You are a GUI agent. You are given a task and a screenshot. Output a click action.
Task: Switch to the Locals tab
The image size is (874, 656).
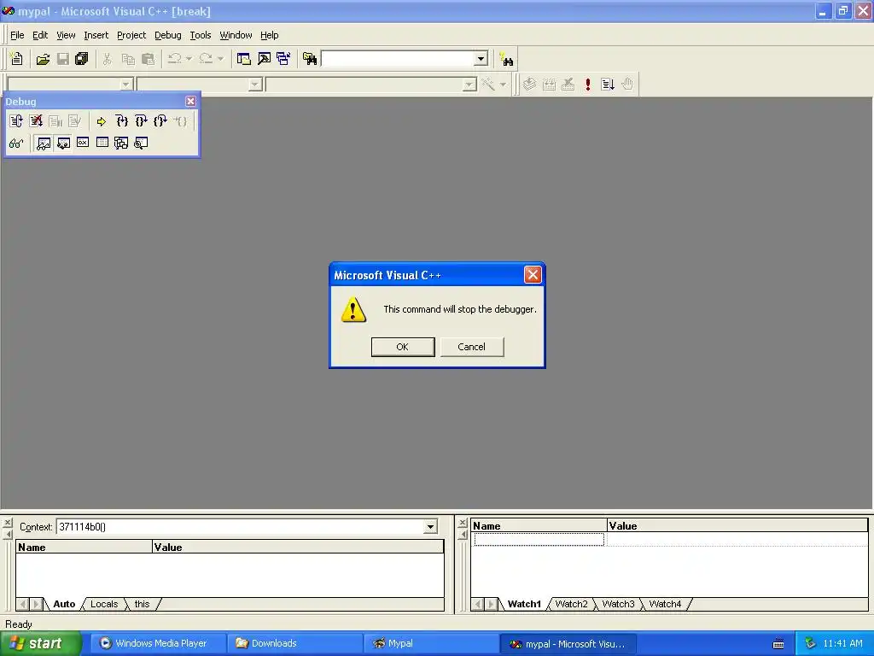[103, 604]
